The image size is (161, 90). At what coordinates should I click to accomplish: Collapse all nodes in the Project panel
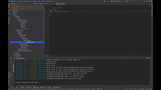point(38,3)
